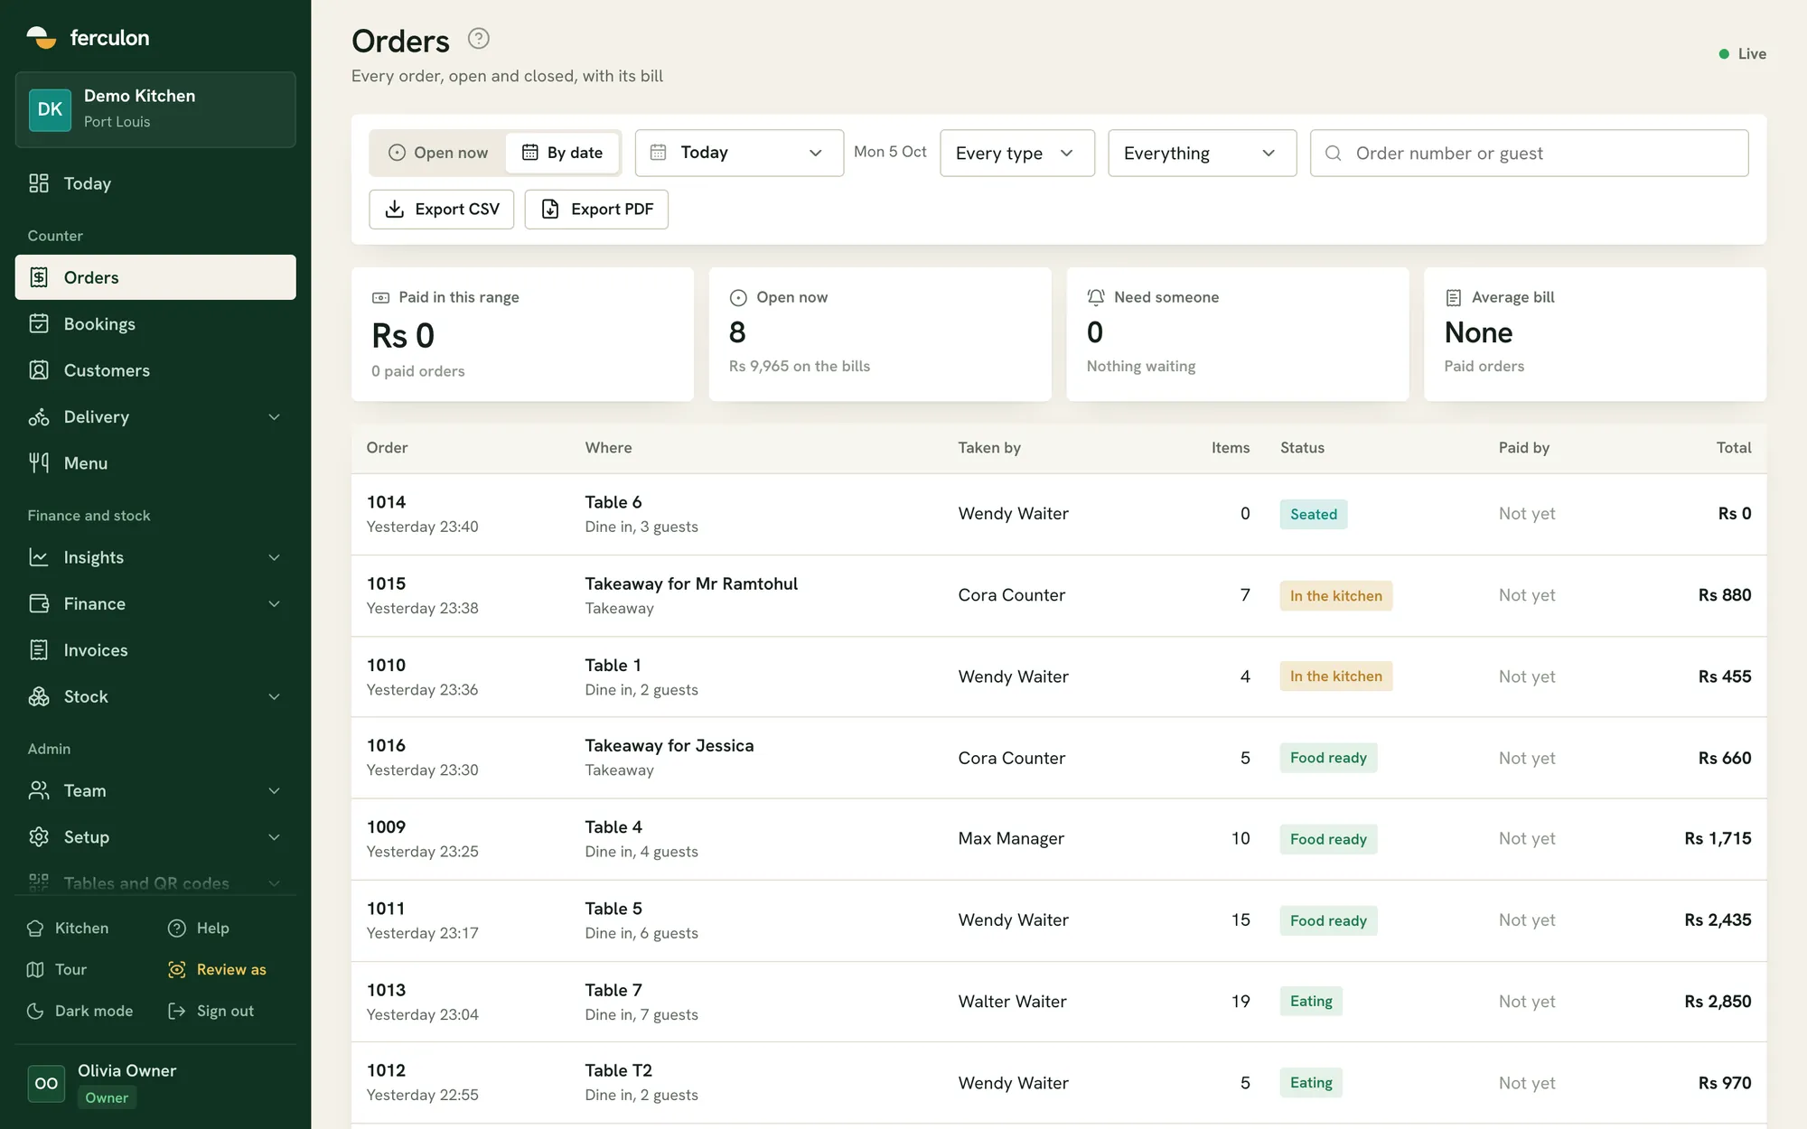Click the Stock boxes icon
Image resolution: width=1807 pixels, height=1129 pixels.
click(39, 696)
